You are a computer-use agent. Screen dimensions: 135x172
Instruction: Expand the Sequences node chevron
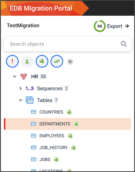click(x=20, y=88)
